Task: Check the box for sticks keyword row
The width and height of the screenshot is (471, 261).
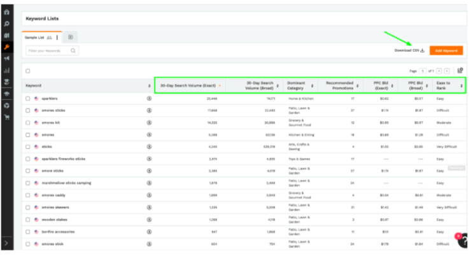Action: coord(27,147)
